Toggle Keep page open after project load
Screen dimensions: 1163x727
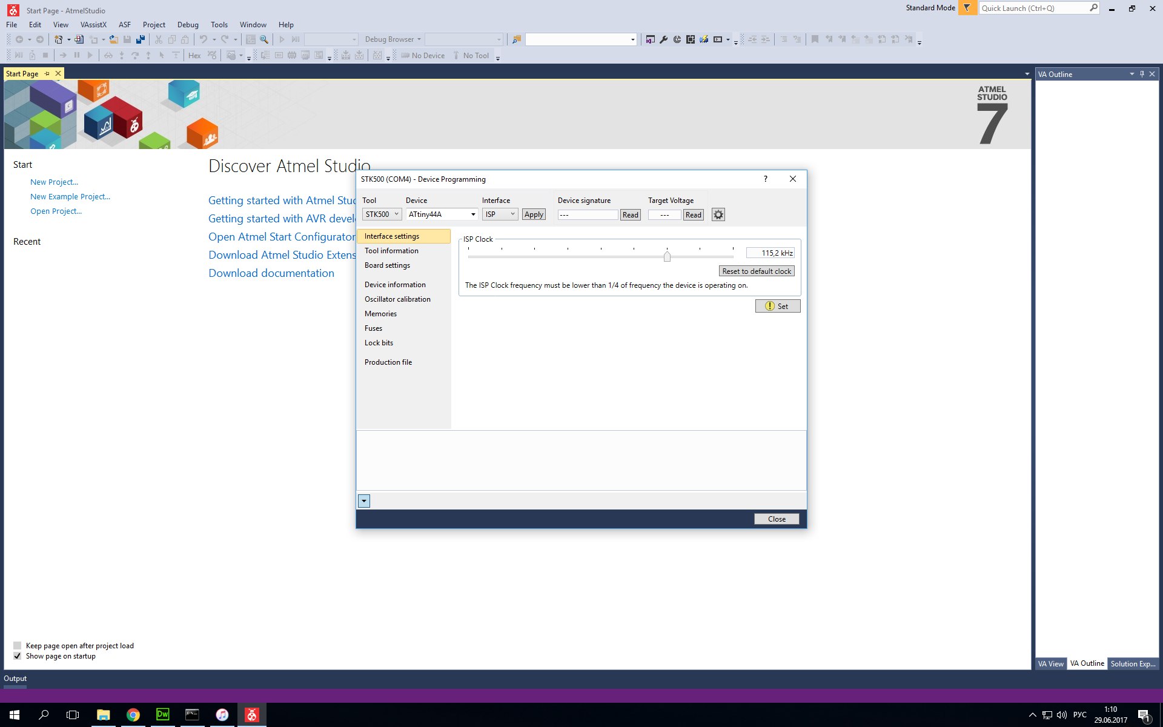(17, 646)
